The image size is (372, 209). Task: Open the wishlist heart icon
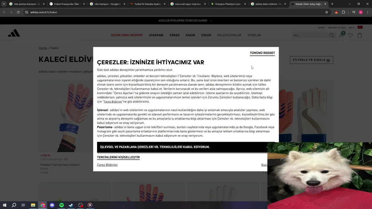click(350, 35)
